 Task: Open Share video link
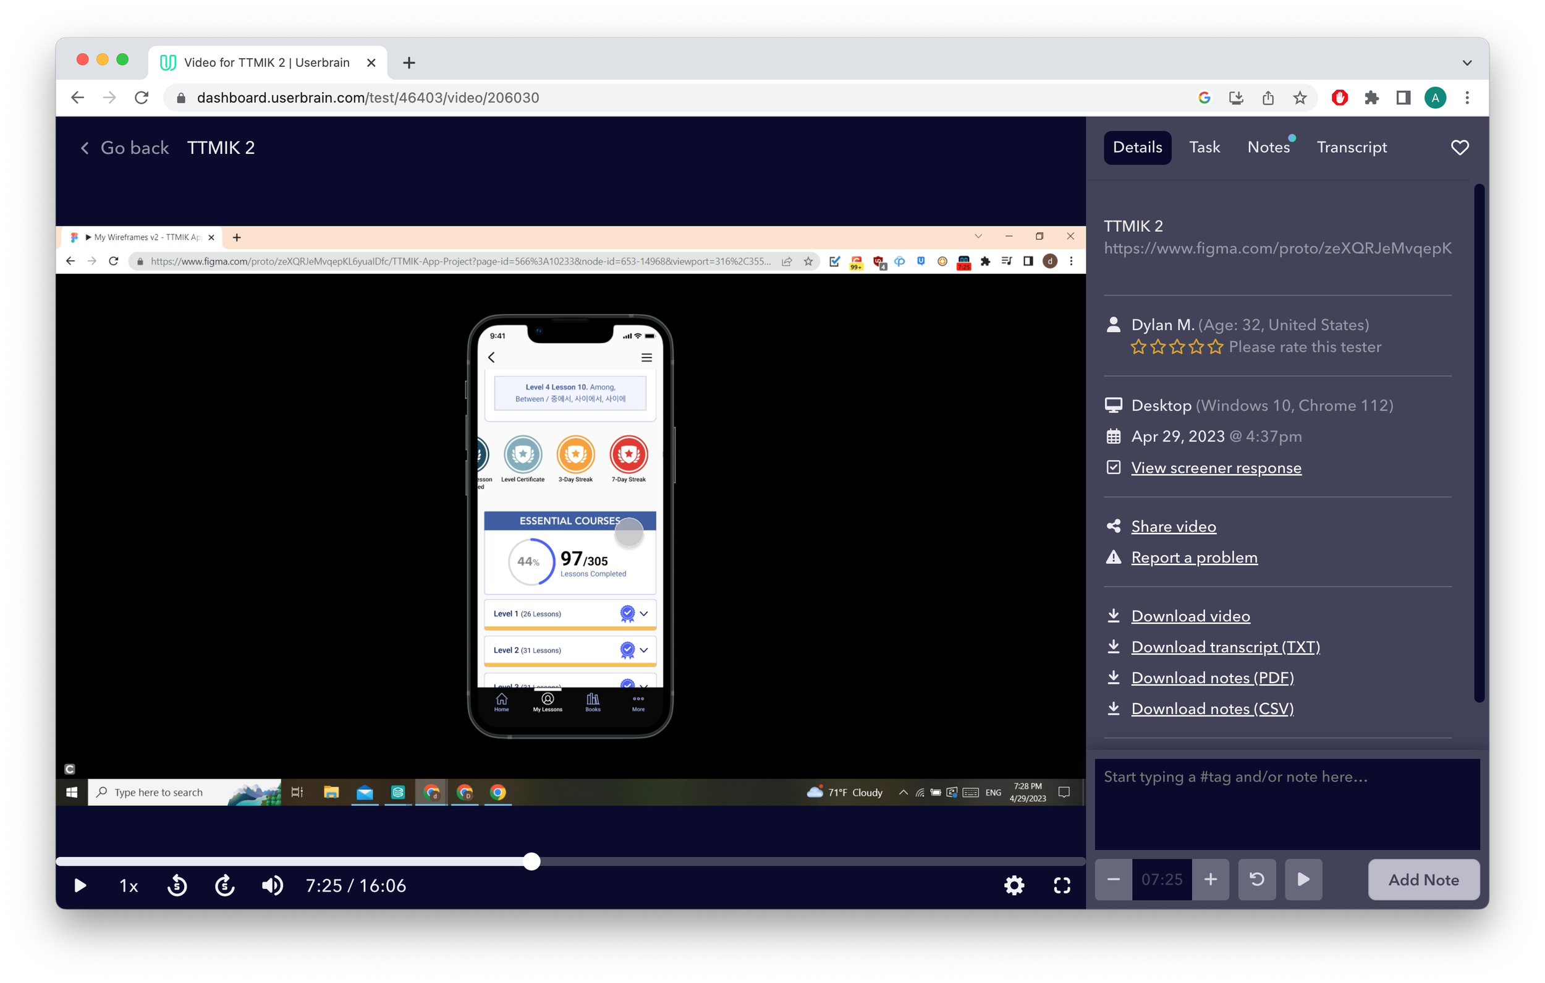tap(1173, 527)
